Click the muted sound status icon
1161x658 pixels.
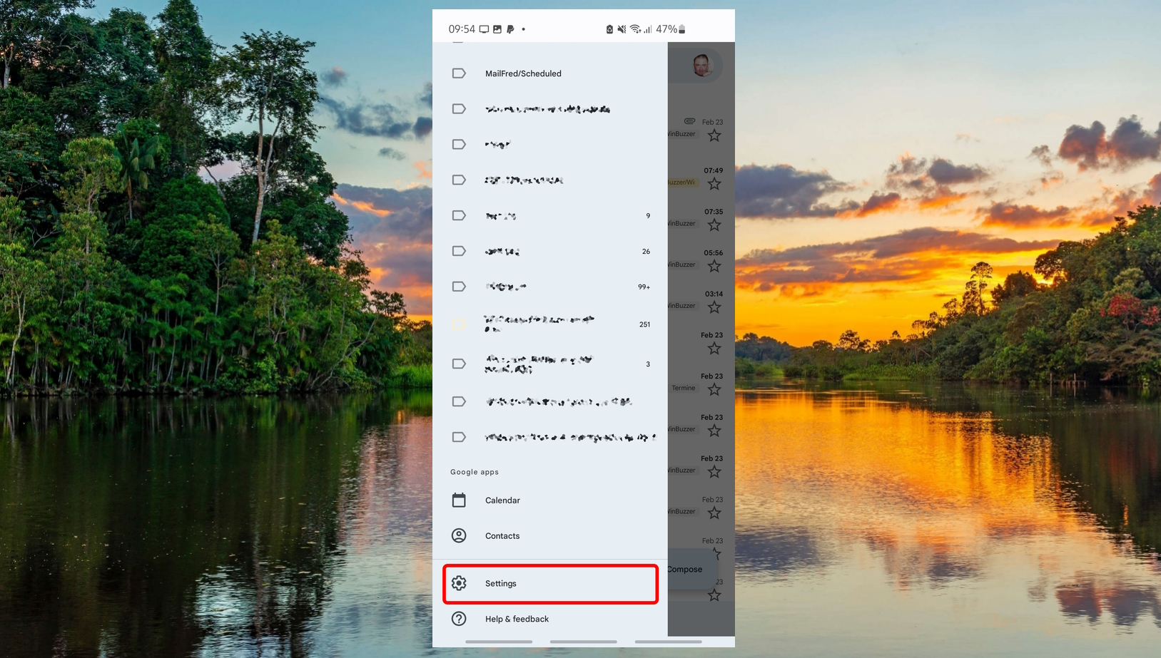pyautogui.click(x=622, y=29)
